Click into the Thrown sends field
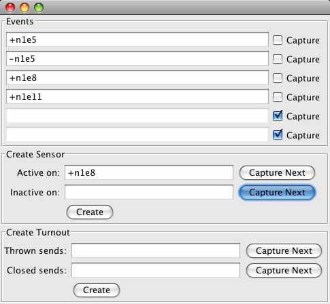 click(156, 250)
